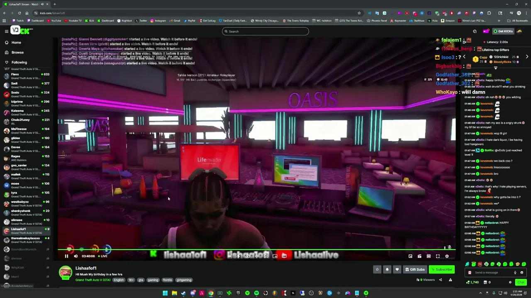The height and width of the screenshot is (298, 531).
Task: Follow streamer with star icon
Action: point(377,269)
